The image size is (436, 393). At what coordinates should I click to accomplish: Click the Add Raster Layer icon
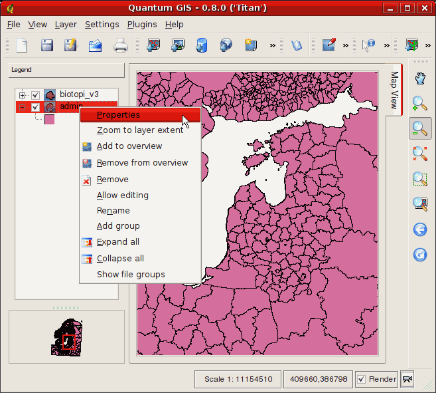[178, 45]
